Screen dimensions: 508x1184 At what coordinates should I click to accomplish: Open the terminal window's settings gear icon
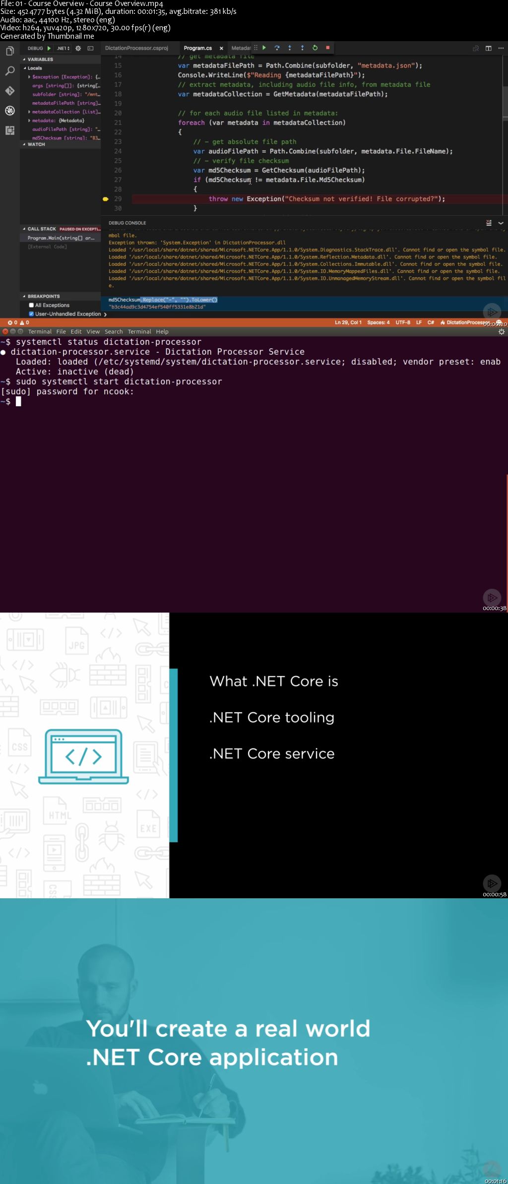(x=501, y=331)
